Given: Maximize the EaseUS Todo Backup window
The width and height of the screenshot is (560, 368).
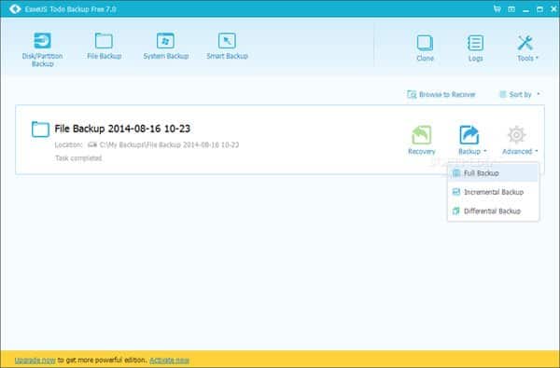Looking at the screenshot, I should tap(539, 9).
